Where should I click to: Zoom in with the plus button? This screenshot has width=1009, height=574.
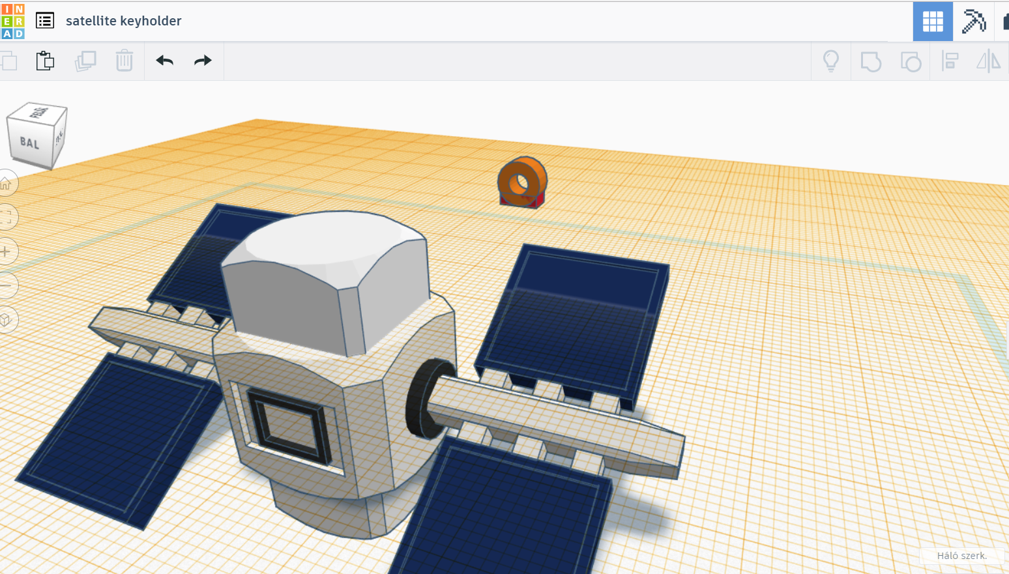pyautogui.click(x=7, y=251)
